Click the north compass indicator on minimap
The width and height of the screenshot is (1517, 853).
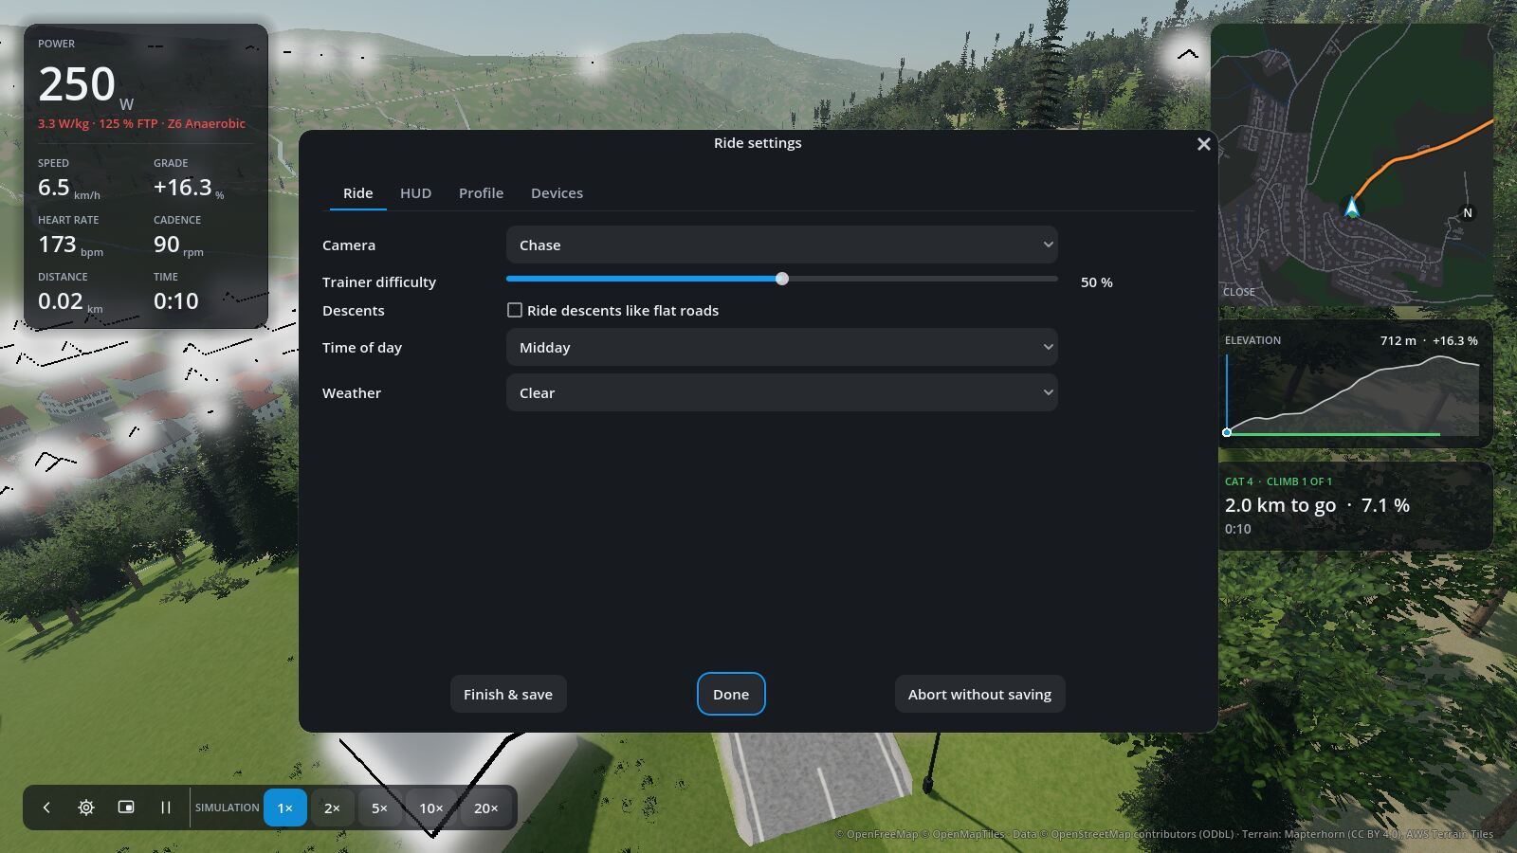(1467, 213)
